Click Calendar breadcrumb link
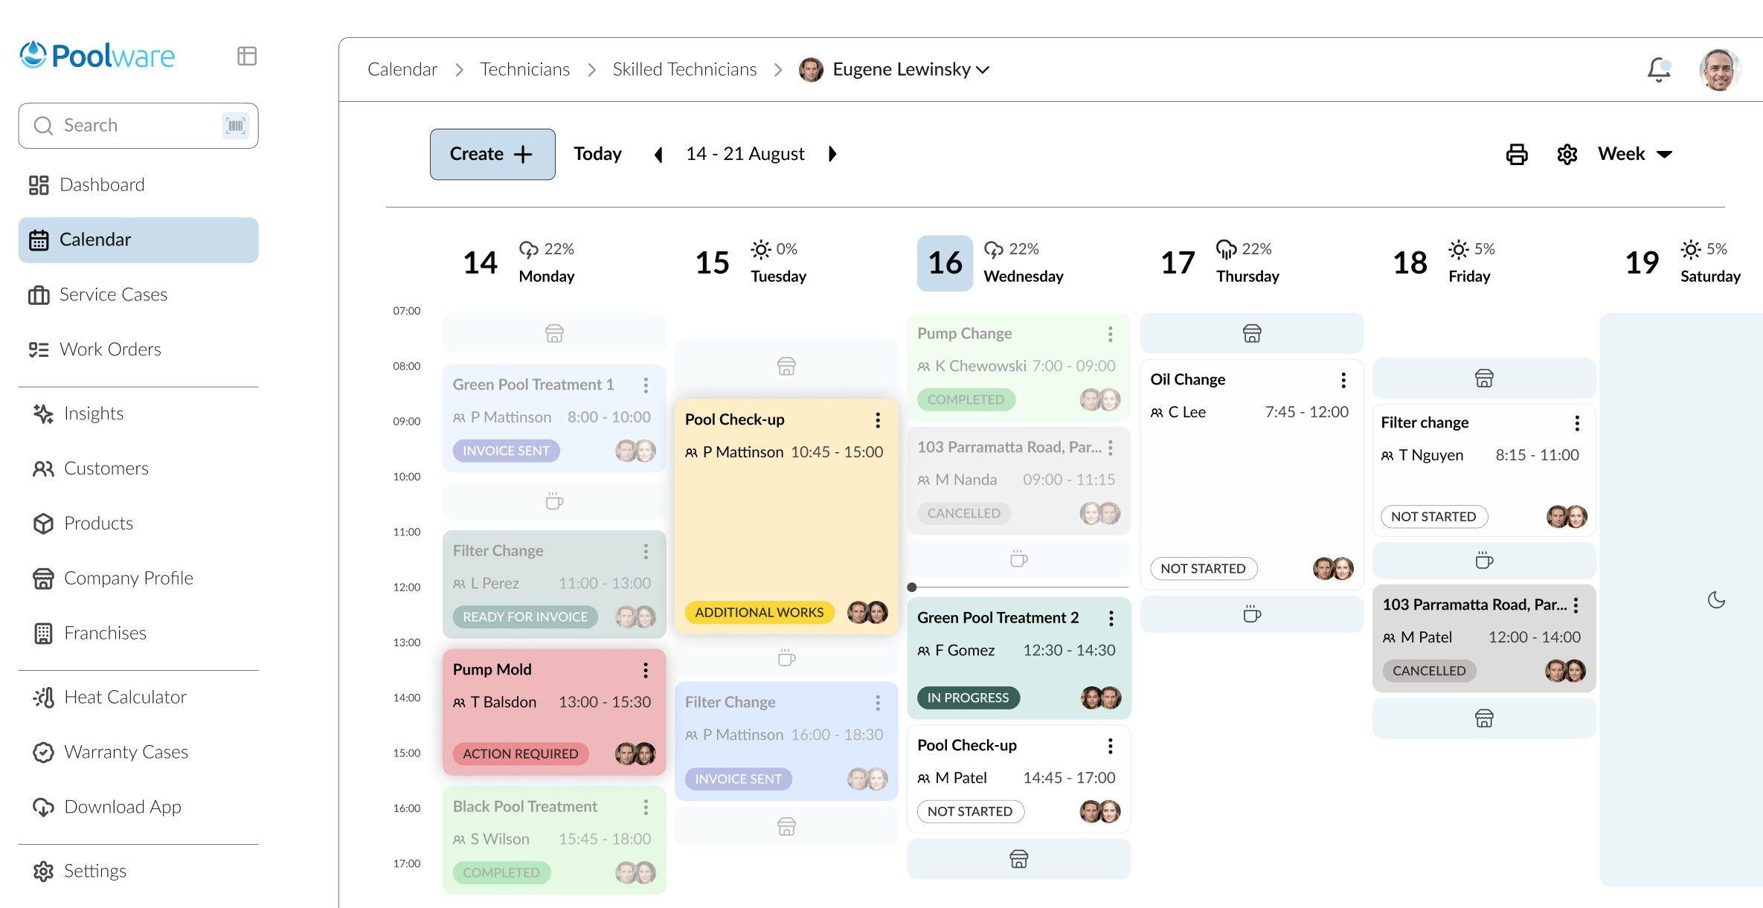Image resolution: width=1763 pixels, height=908 pixels. pos(402,70)
